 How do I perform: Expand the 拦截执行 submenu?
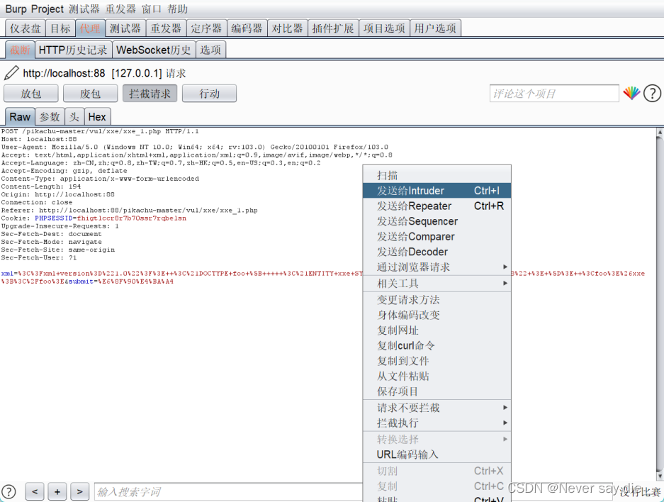pos(437,423)
